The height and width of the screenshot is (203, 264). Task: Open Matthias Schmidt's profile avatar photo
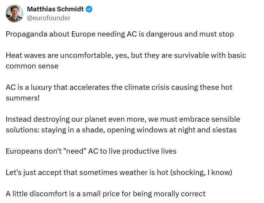pos(14,13)
